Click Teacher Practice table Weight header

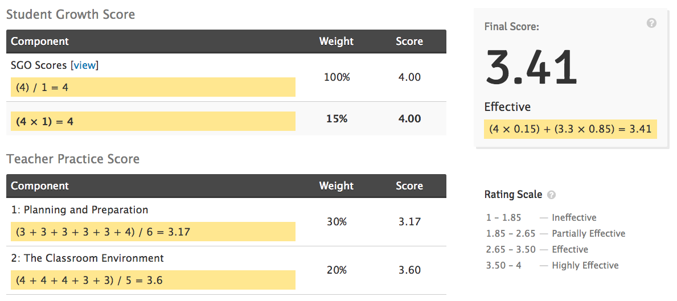[337, 186]
